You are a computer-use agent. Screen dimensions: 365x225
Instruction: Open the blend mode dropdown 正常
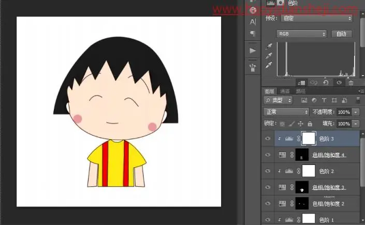coord(286,112)
